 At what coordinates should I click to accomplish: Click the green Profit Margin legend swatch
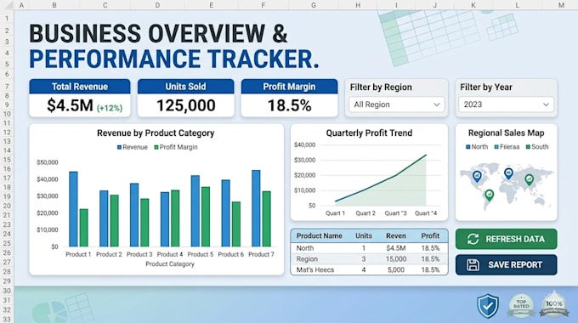(x=156, y=147)
